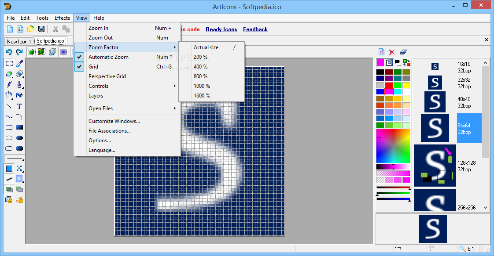Click the Save floppy disk icon
The height and width of the screenshot is (256, 494).
pos(41,29)
